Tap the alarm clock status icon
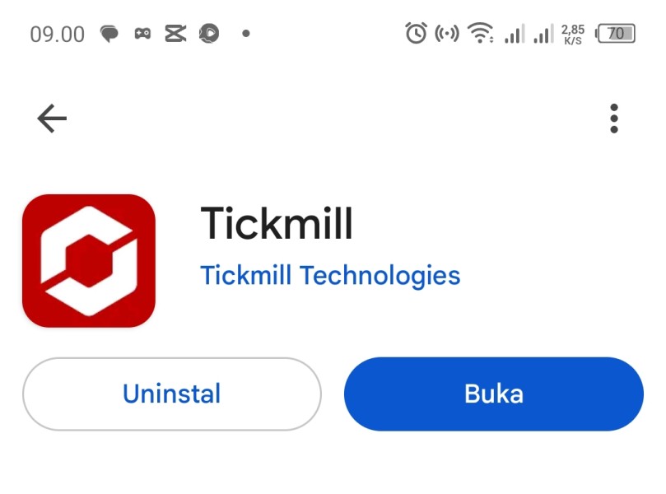This screenshot has height=494, width=666. pos(416,33)
